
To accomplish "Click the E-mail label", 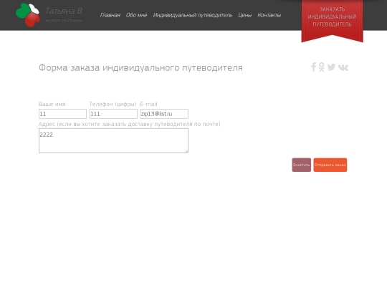I will coord(148,104).
